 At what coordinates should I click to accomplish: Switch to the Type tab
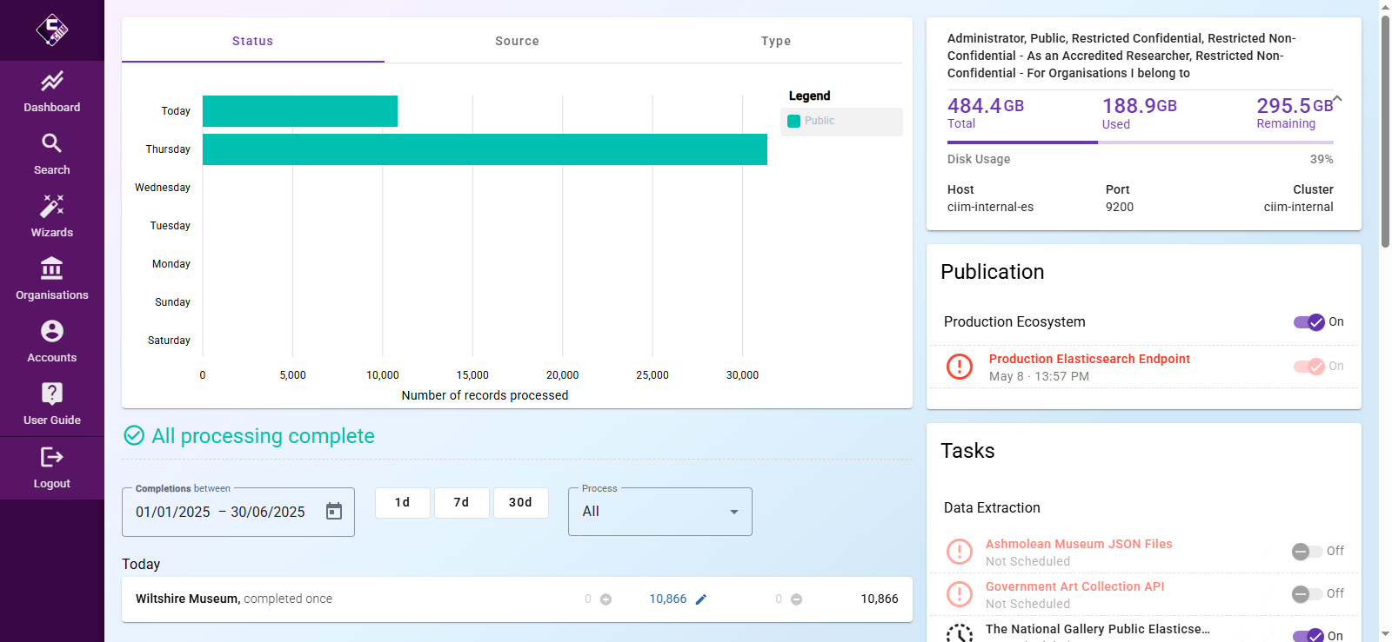point(775,41)
